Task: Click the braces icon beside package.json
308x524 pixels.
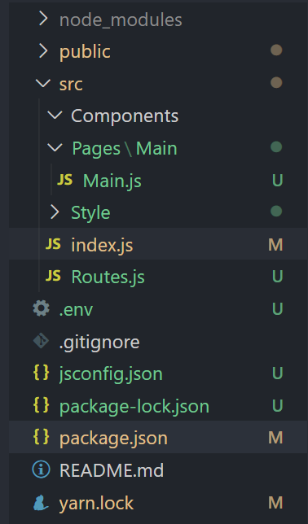Action: 42,437
